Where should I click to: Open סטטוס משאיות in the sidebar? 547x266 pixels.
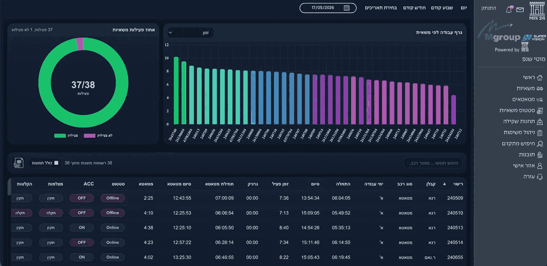[521, 110]
